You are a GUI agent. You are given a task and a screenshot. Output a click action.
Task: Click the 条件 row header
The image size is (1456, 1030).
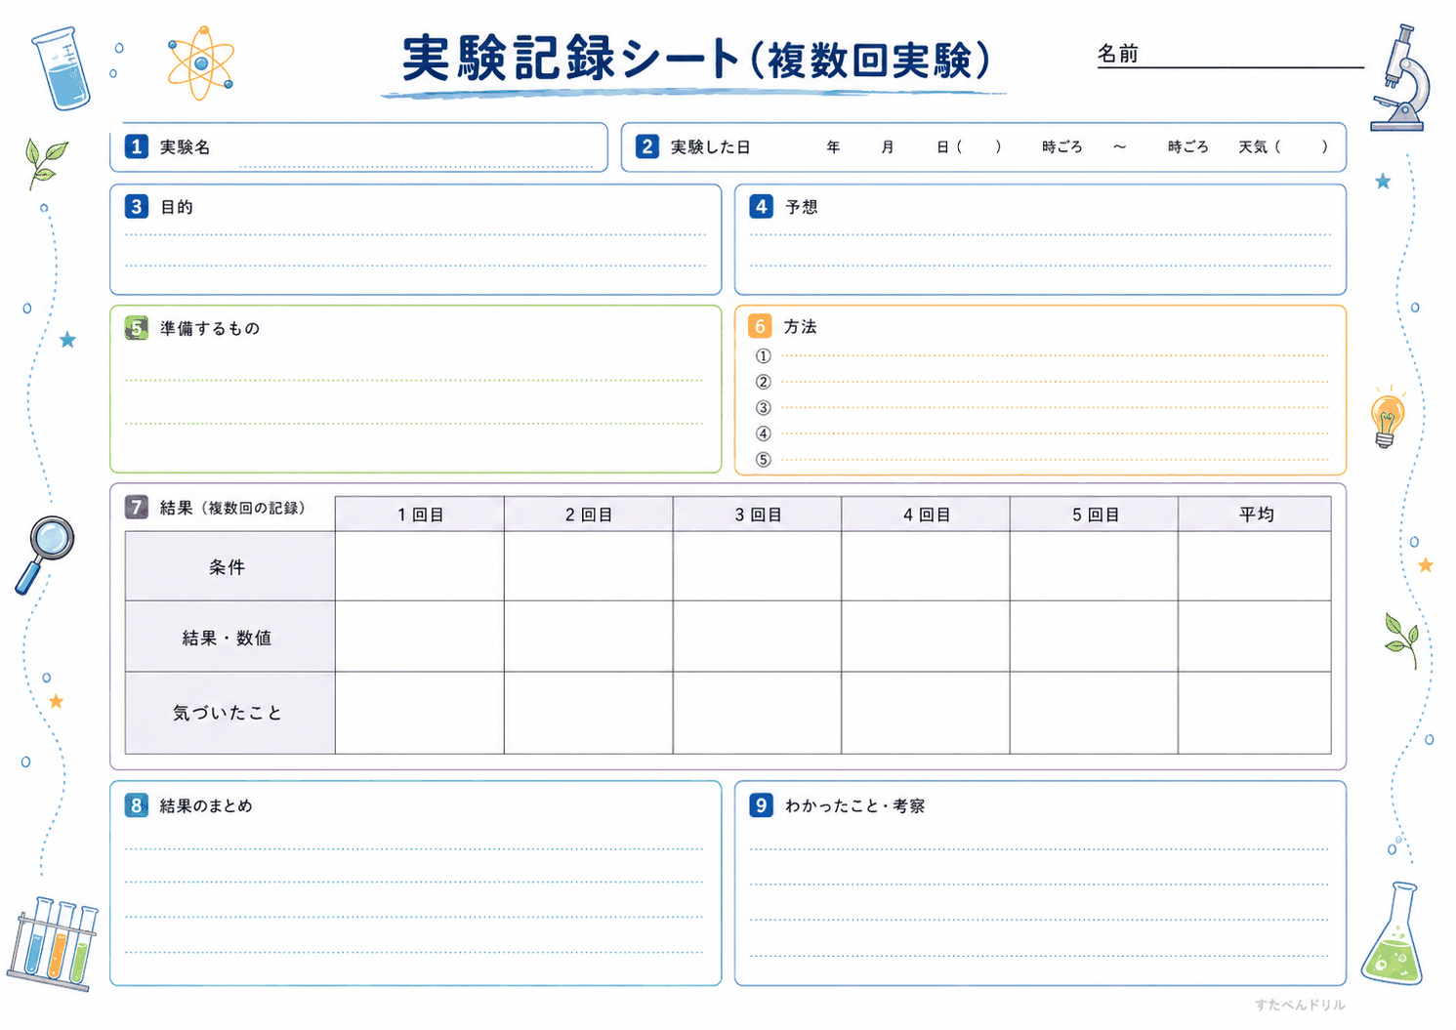[x=230, y=566]
